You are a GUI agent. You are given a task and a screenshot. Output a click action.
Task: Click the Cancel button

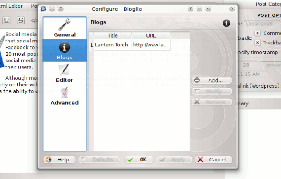tap(213, 159)
